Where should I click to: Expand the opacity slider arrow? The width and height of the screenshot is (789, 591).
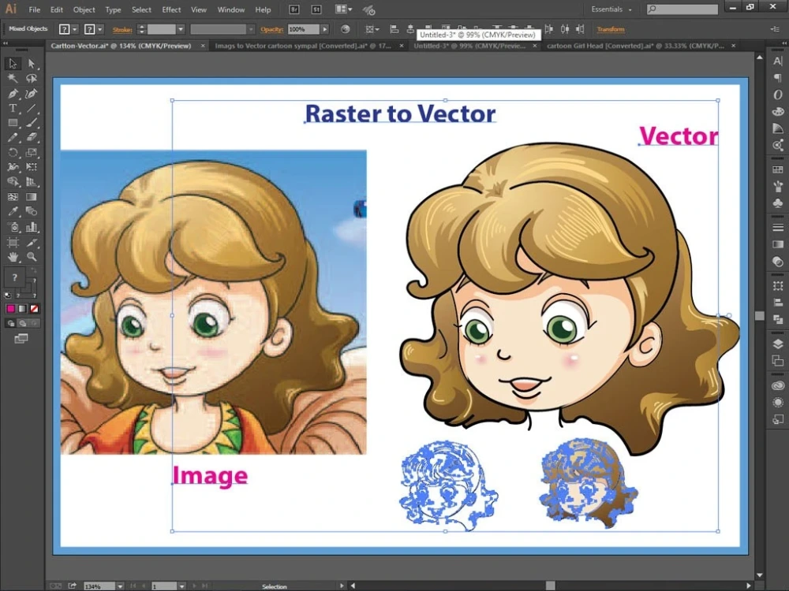click(325, 29)
